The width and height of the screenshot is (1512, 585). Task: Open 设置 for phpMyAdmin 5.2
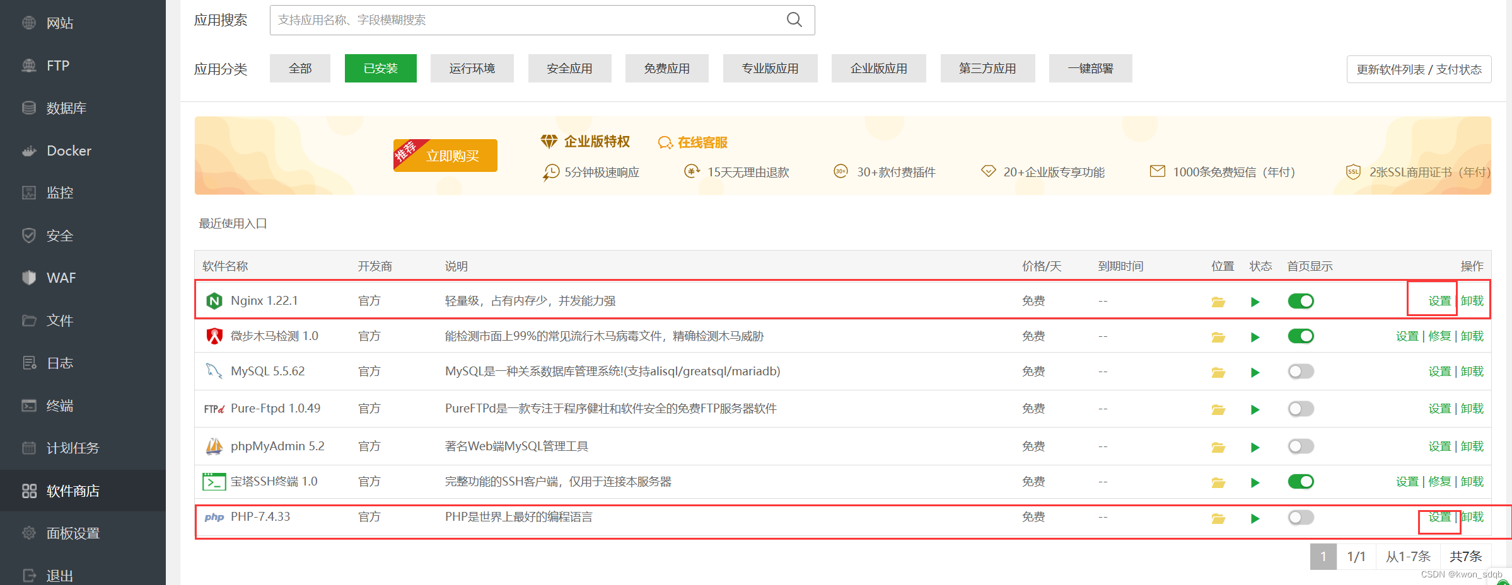tap(1439, 446)
